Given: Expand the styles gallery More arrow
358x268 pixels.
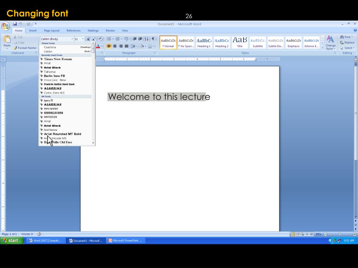Looking at the screenshot, I should (322, 47).
